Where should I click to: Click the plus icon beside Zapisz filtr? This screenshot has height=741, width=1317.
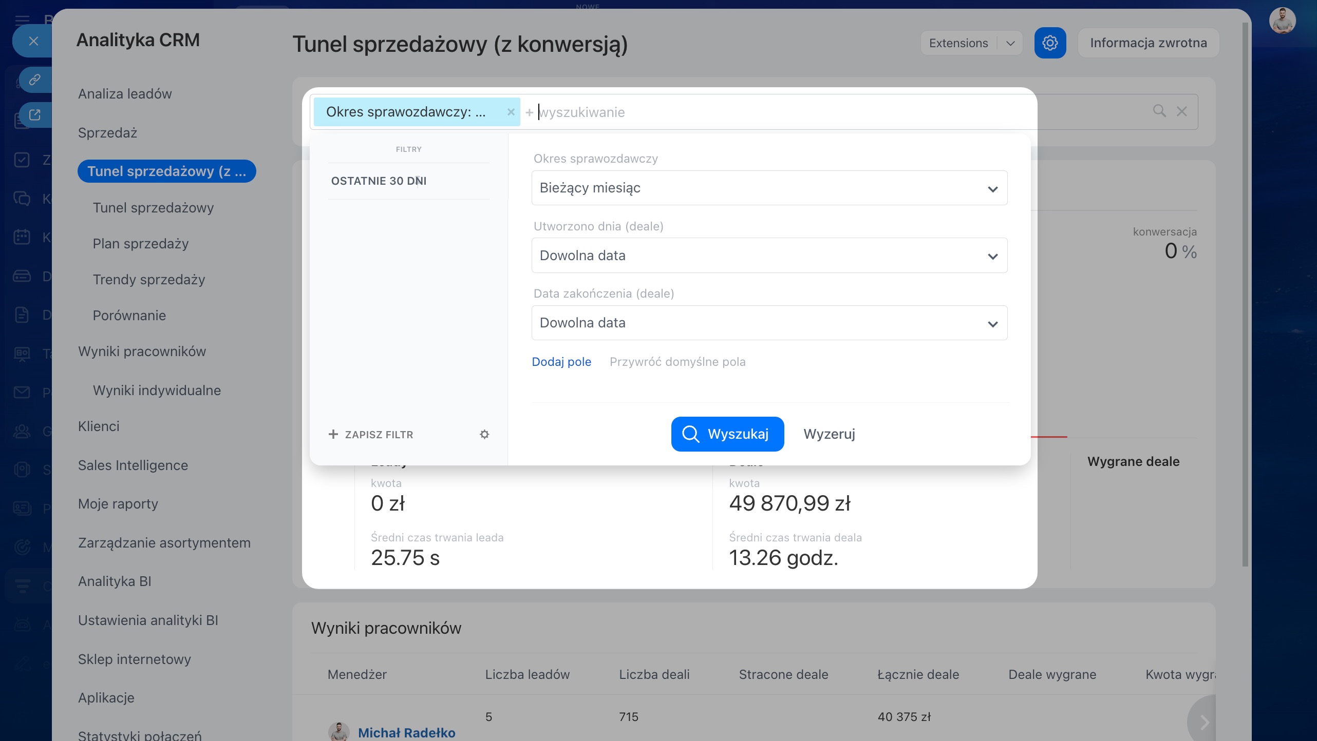[333, 435]
